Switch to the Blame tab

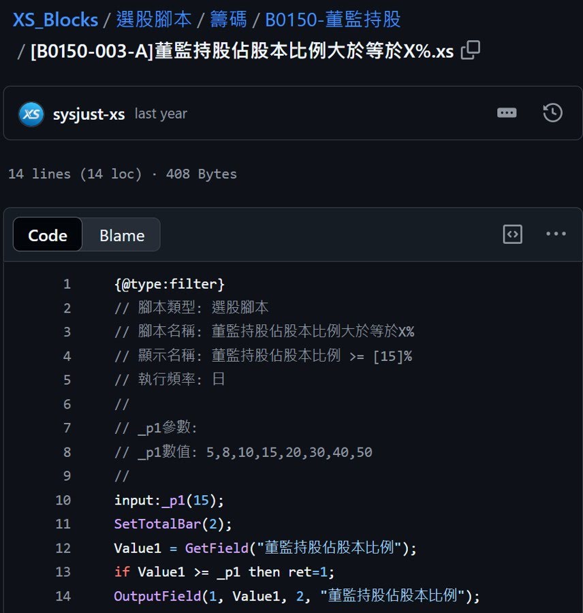pos(122,235)
